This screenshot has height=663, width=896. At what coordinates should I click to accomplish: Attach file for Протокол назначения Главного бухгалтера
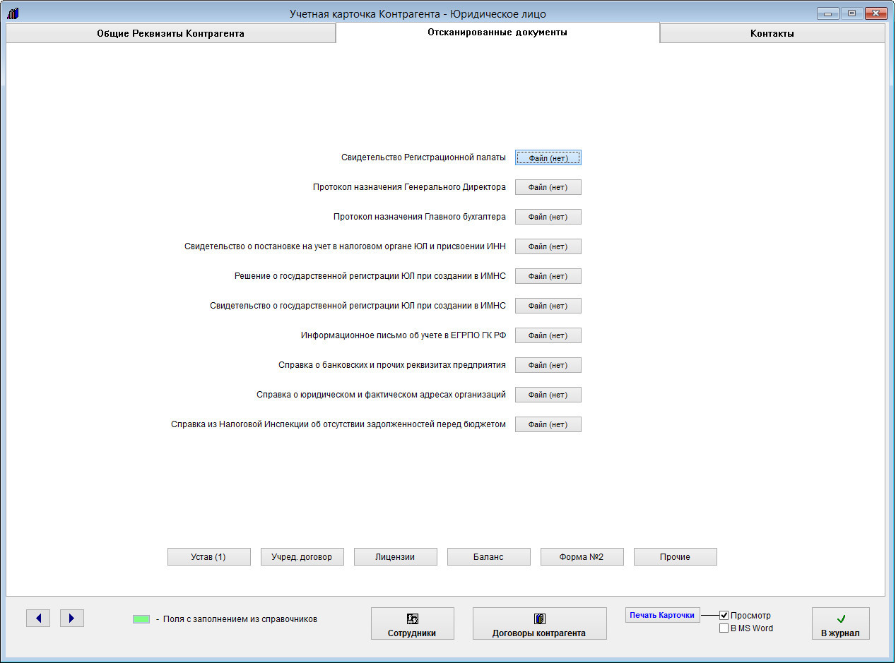point(548,217)
